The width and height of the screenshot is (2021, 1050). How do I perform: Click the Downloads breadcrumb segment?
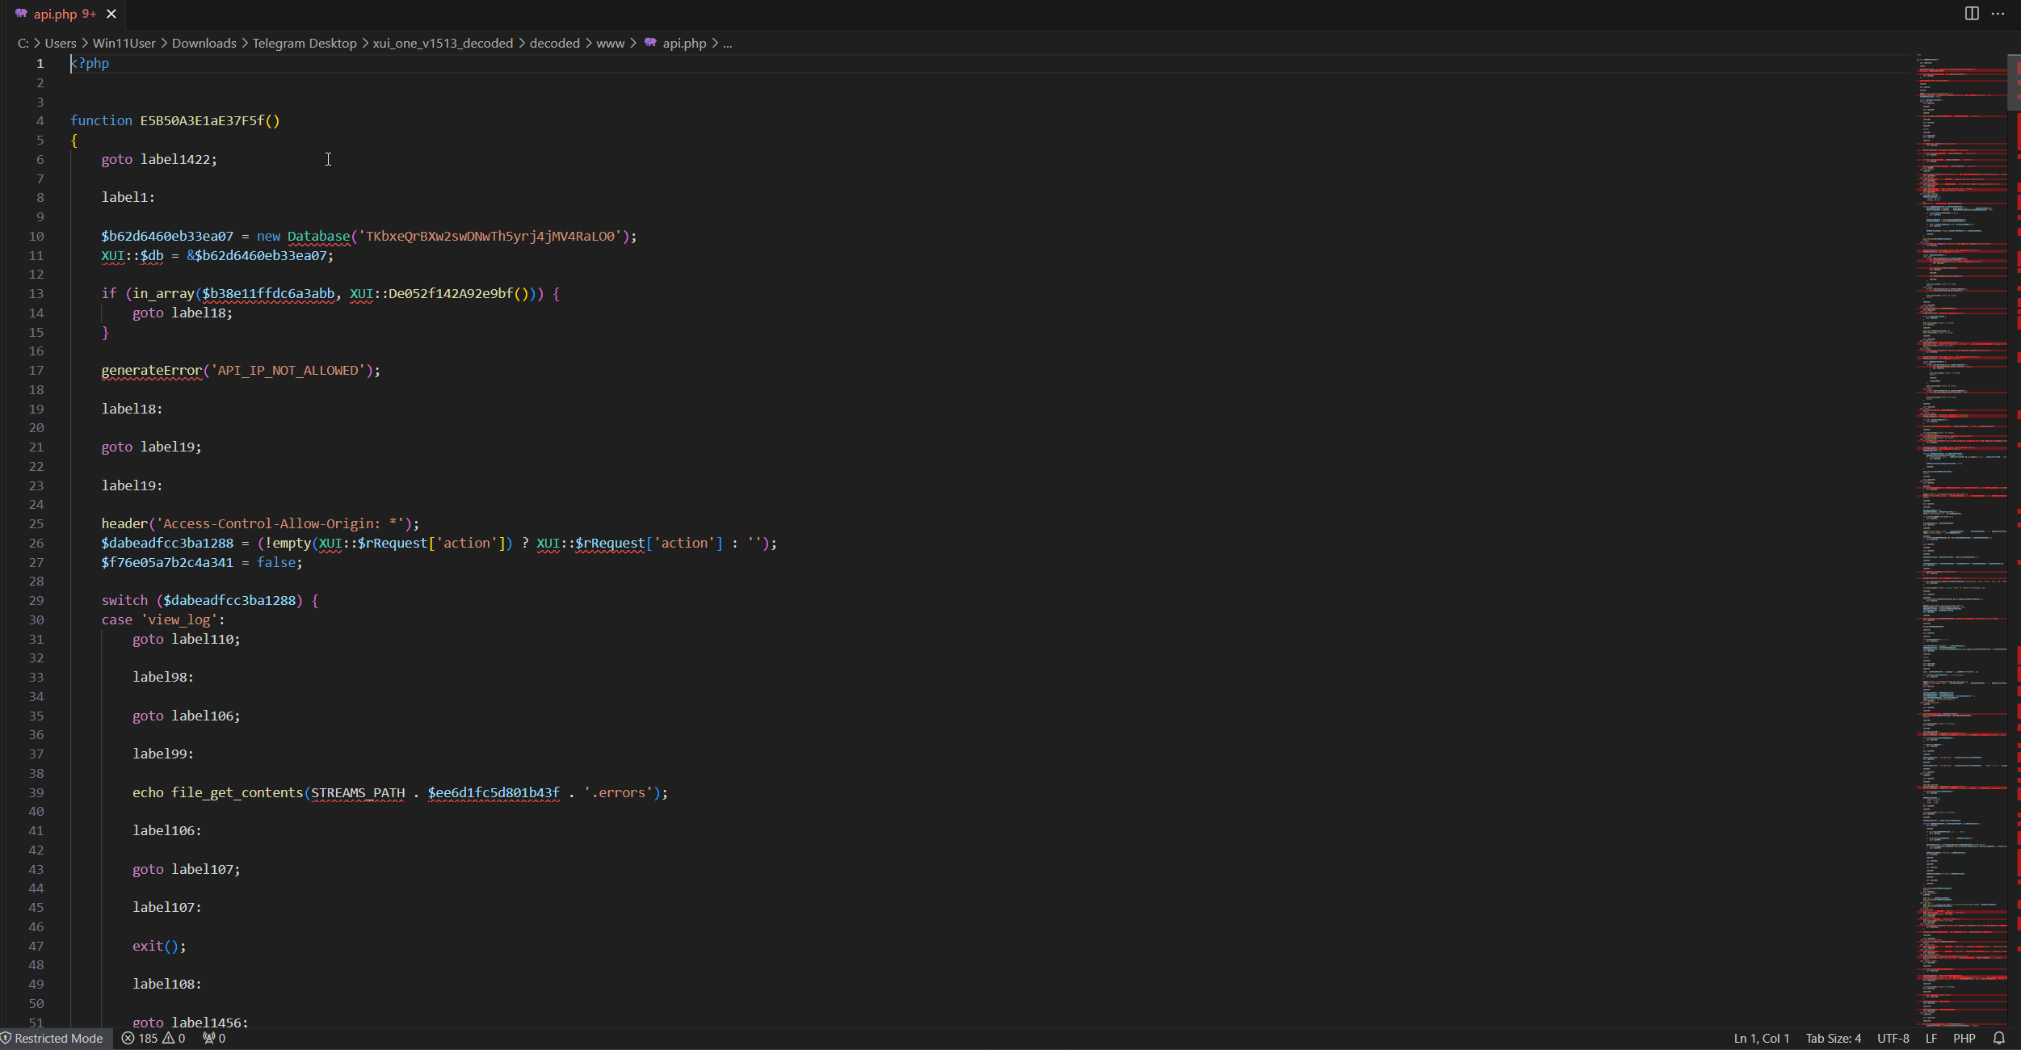[x=204, y=43]
